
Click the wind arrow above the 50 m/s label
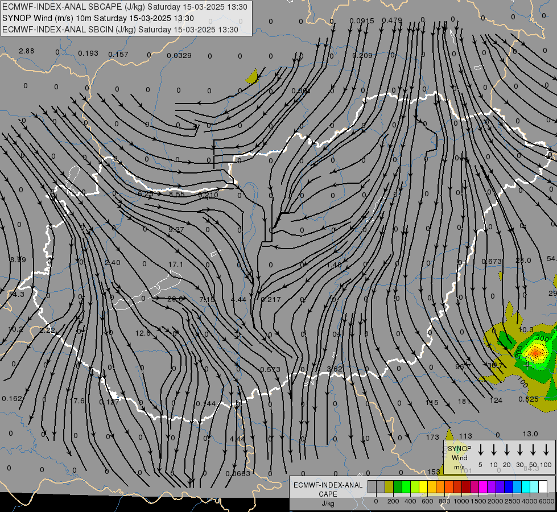[533, 450]
